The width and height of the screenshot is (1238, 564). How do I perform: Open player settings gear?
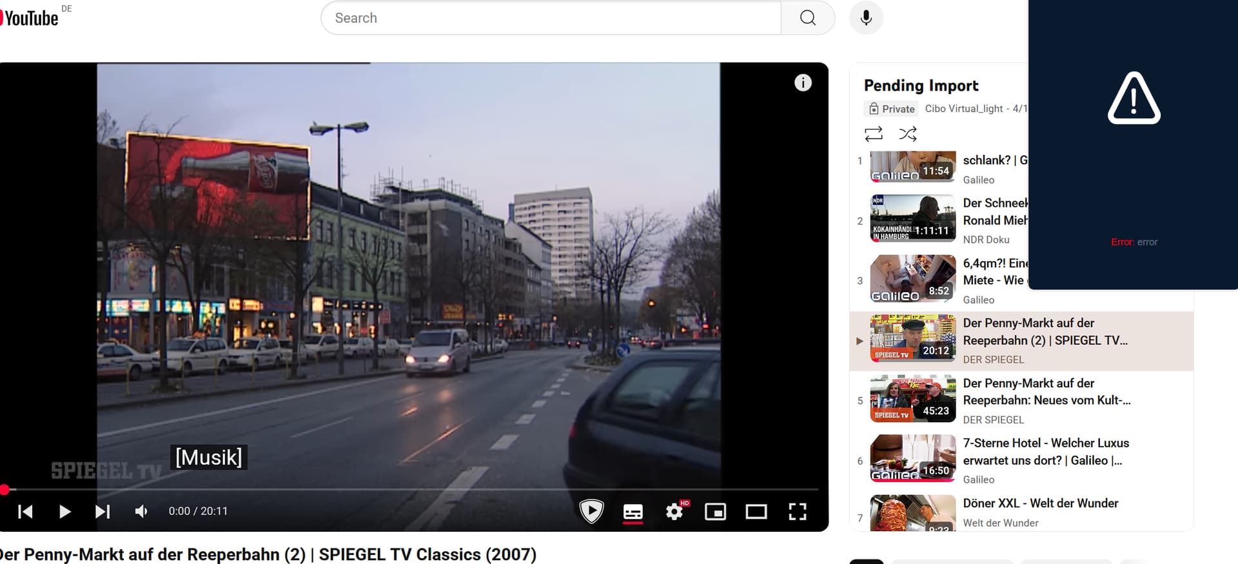(674, 512)
